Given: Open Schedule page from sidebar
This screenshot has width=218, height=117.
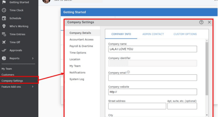Looking at the screenshot, I should 15,18.
